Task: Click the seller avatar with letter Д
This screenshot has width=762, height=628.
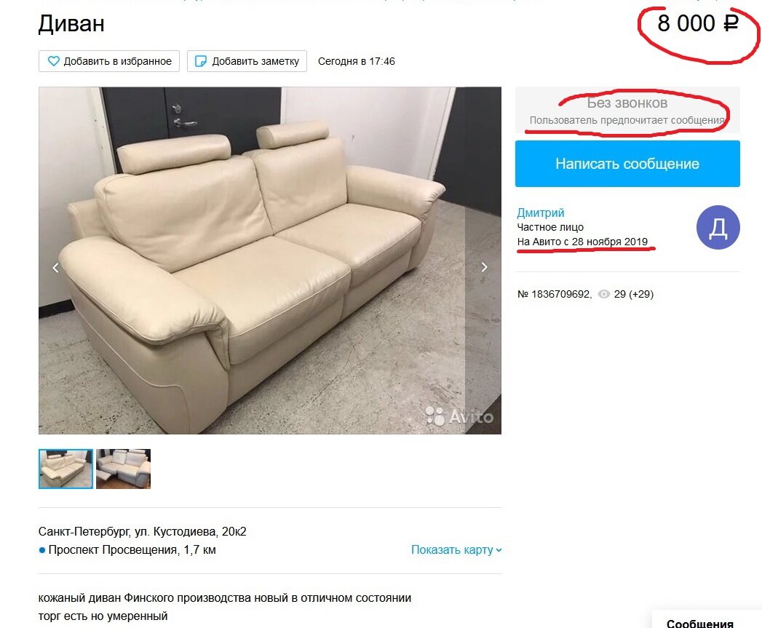Action: tap(718, 227)
